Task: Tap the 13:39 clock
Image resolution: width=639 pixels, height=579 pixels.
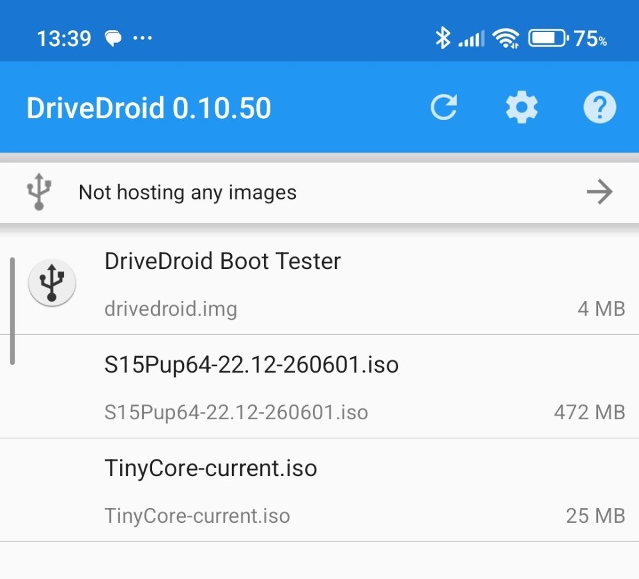Action: pyautogui.click(x=64, y=39)
